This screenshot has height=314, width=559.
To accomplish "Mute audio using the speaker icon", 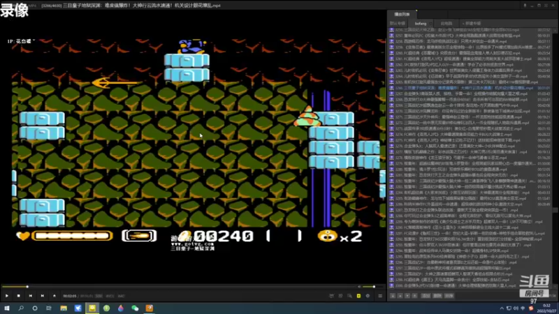I will [x=359, y=287].
